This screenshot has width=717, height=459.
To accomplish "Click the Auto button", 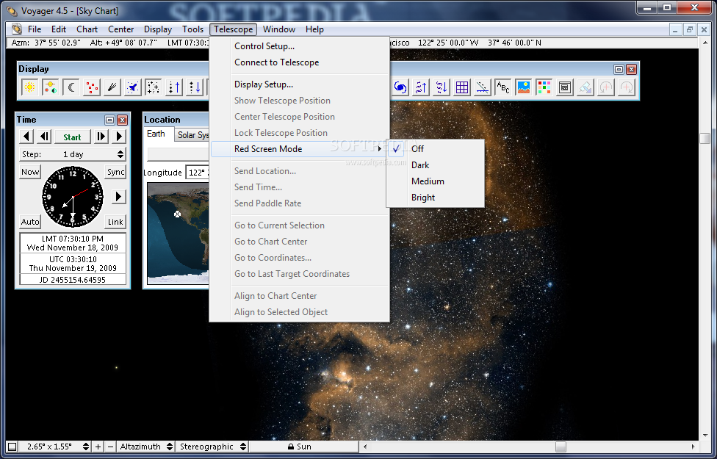I will 30,222.
